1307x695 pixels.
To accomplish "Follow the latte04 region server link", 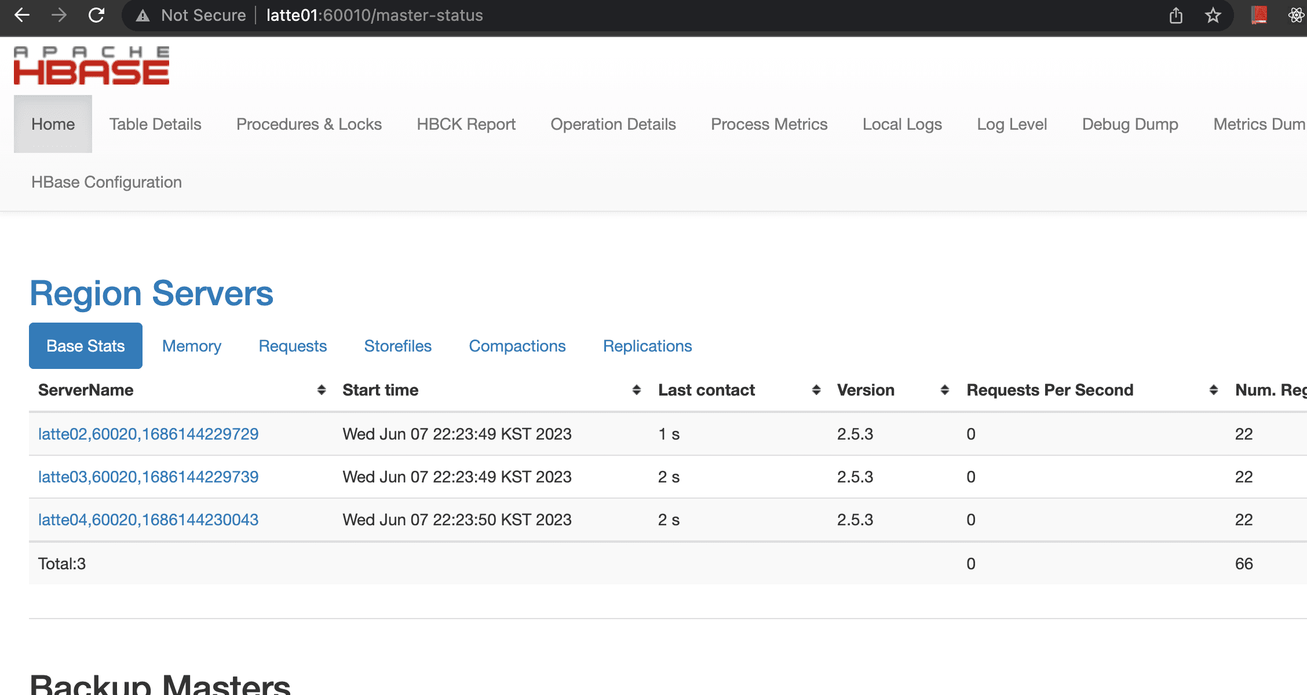I will click(x=148, y=520).
